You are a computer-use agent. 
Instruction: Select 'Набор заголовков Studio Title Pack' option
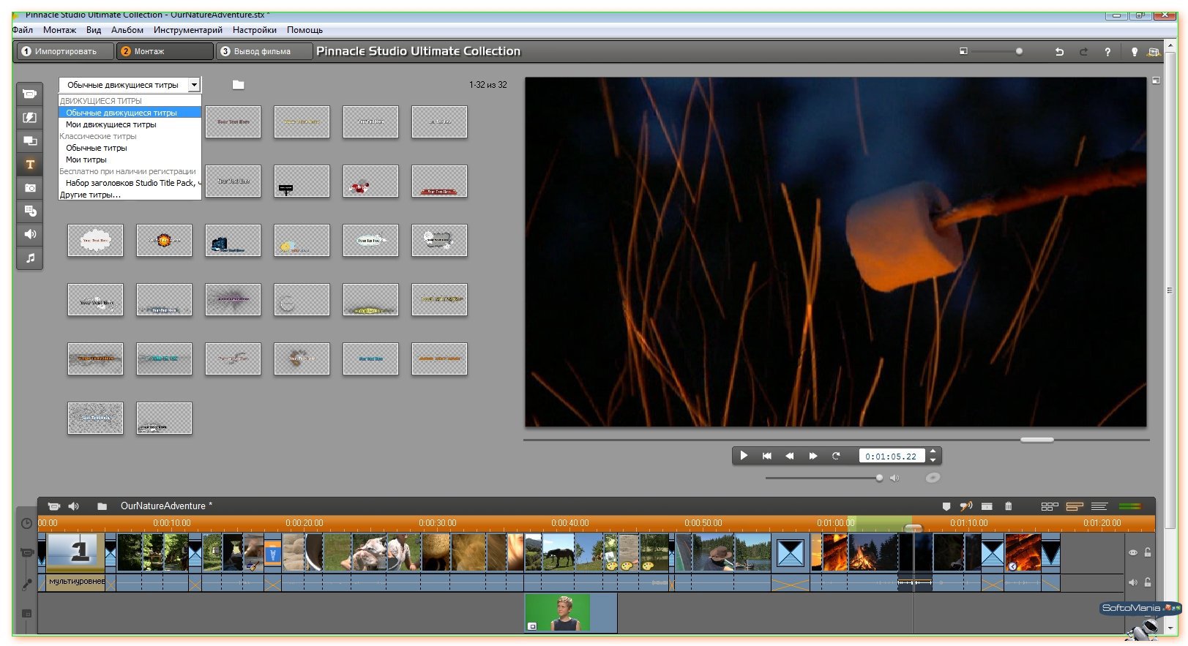pyautogui.click(x=130, y=183)
